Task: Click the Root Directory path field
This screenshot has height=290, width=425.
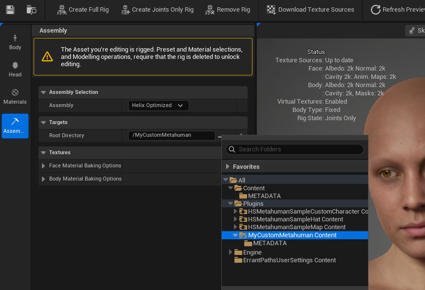Action: 172,135
